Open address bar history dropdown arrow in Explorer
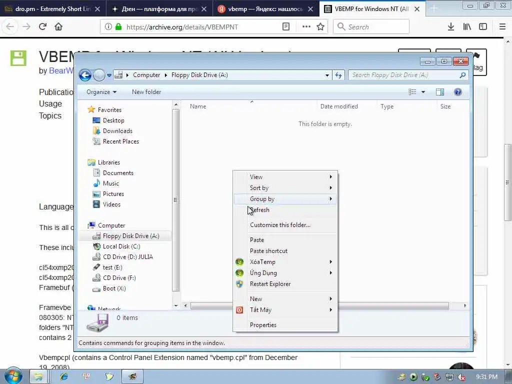The height and width of the screenshot is (384, 512). [327, 75]
